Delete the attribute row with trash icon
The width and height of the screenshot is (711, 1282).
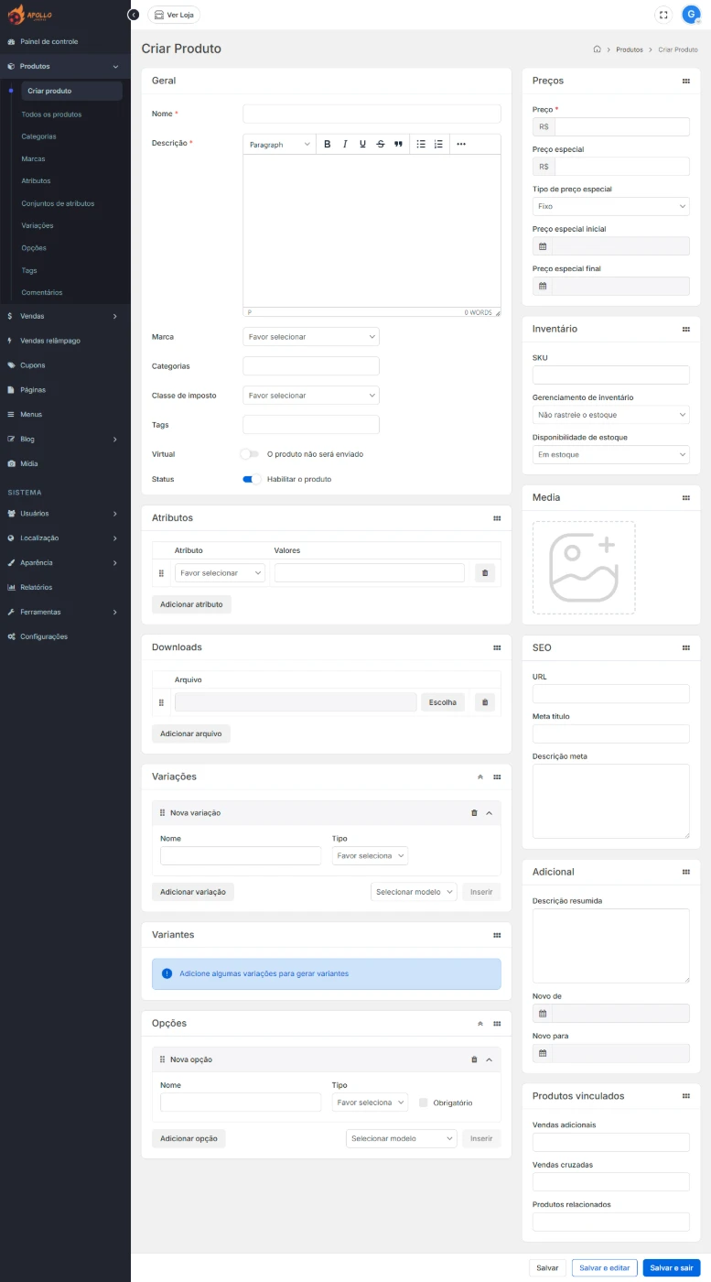click(x=485, y=573)
